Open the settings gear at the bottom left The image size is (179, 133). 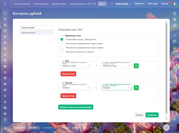pos(5,128)
